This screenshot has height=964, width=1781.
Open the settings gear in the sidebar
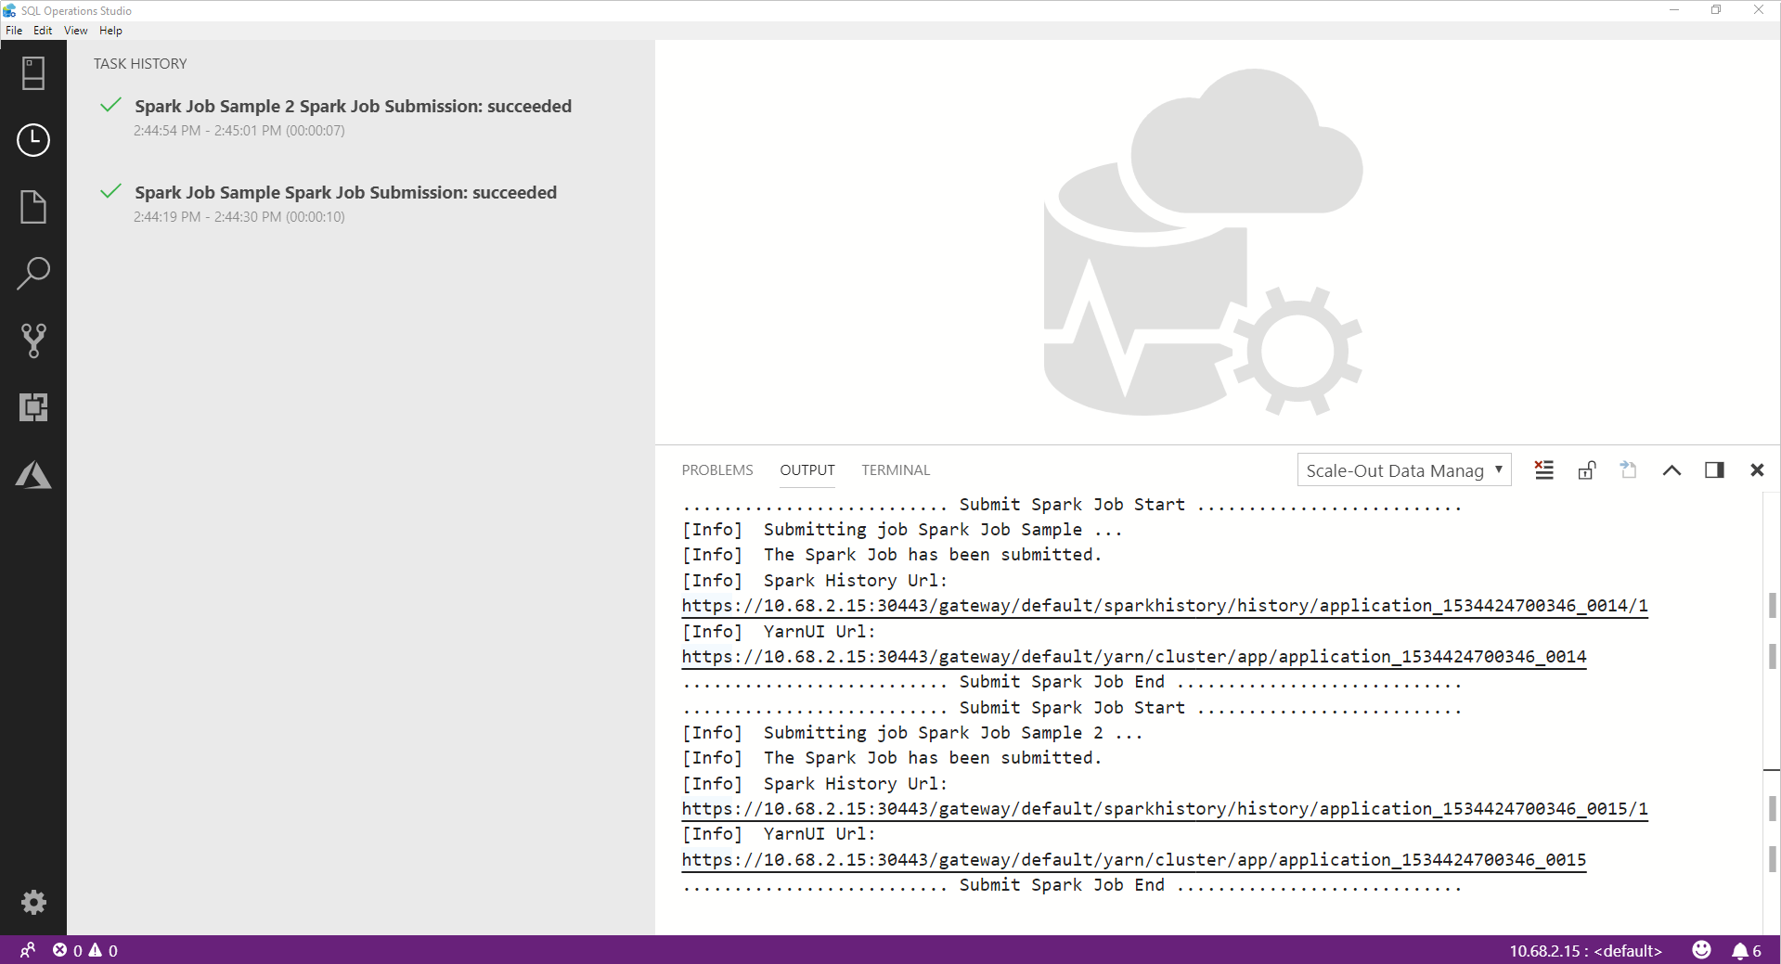coord(33,902)
